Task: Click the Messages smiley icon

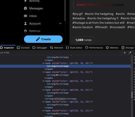Action: (25, 8)
